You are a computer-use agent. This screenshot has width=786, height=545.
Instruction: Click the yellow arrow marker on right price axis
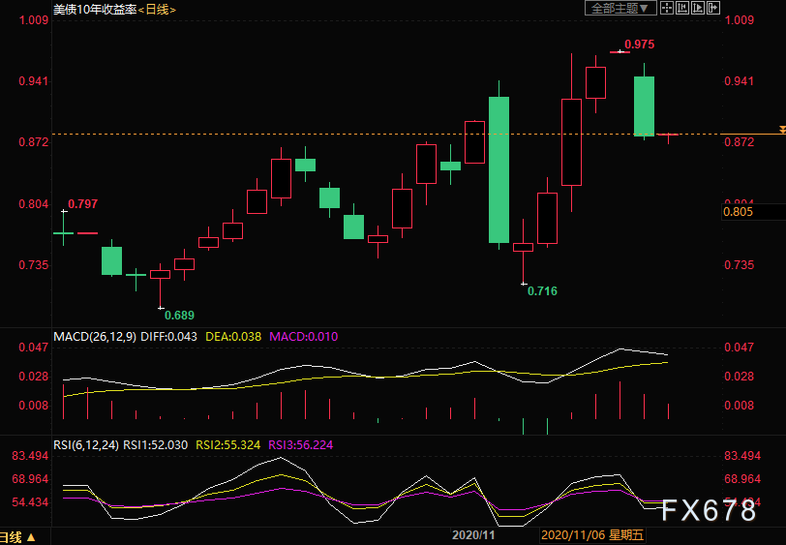(x=782, y=130)
